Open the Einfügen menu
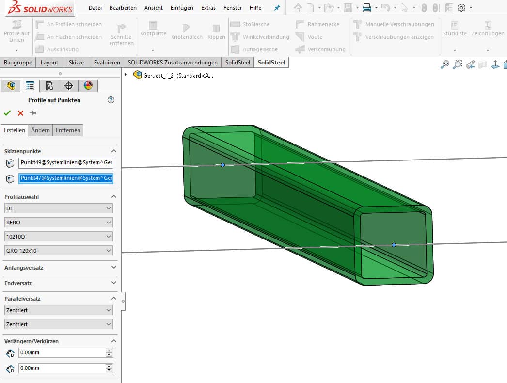The image size is (507, 383). (182, 8)
